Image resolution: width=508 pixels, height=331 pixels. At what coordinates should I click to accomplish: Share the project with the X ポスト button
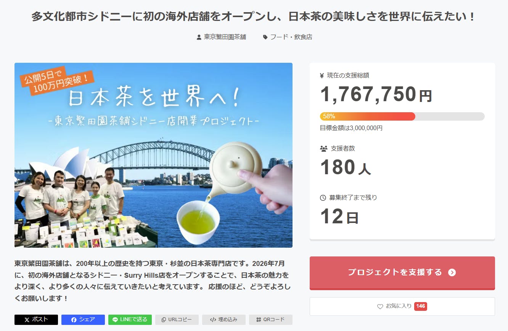(x=36, y=320)
